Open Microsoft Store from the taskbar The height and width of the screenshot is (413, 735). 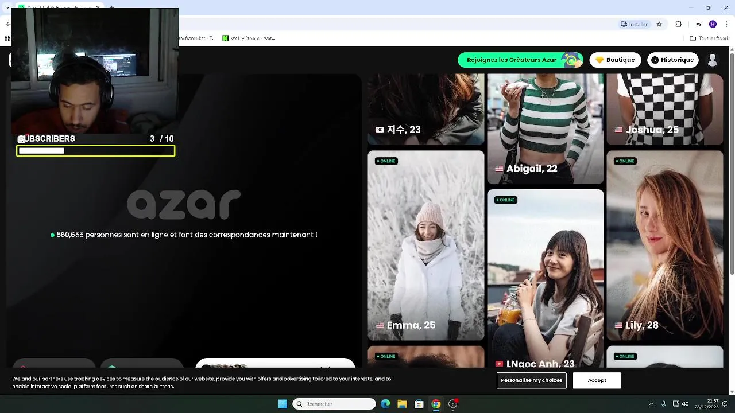click(419, 404)
